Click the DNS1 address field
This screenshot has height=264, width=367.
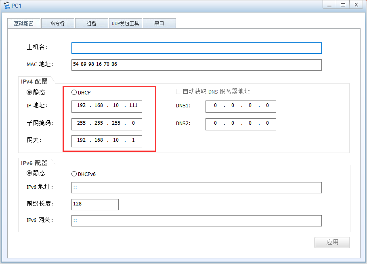241,107
